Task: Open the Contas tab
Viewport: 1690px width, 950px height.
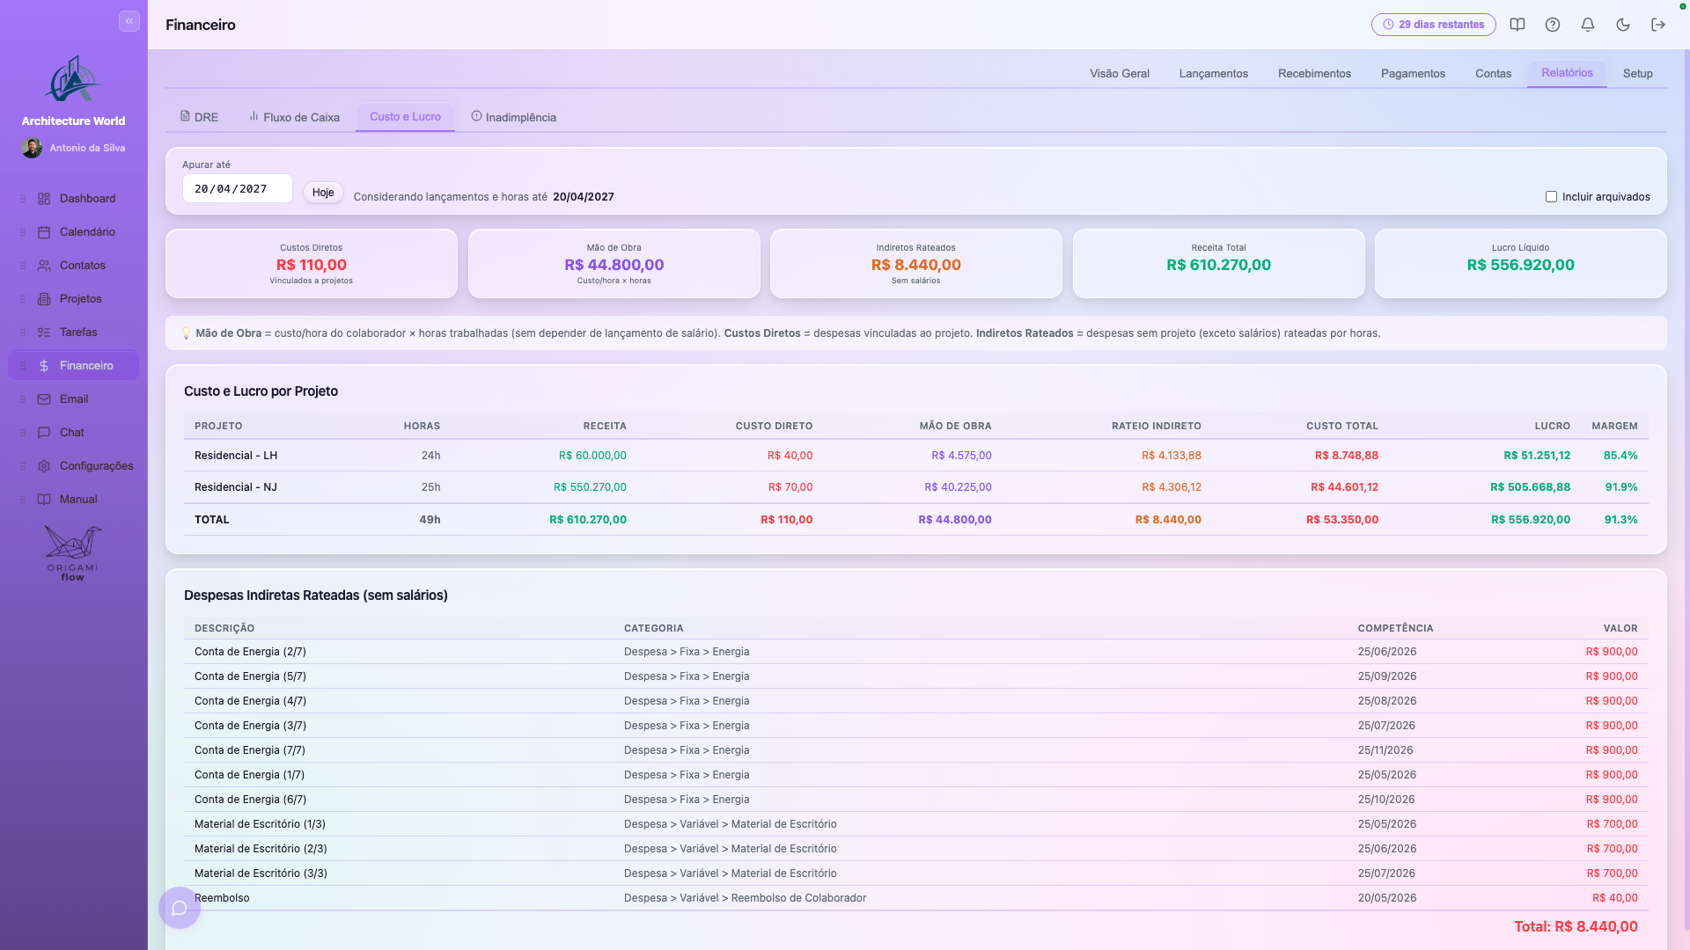Action: tap(1493, 74)
